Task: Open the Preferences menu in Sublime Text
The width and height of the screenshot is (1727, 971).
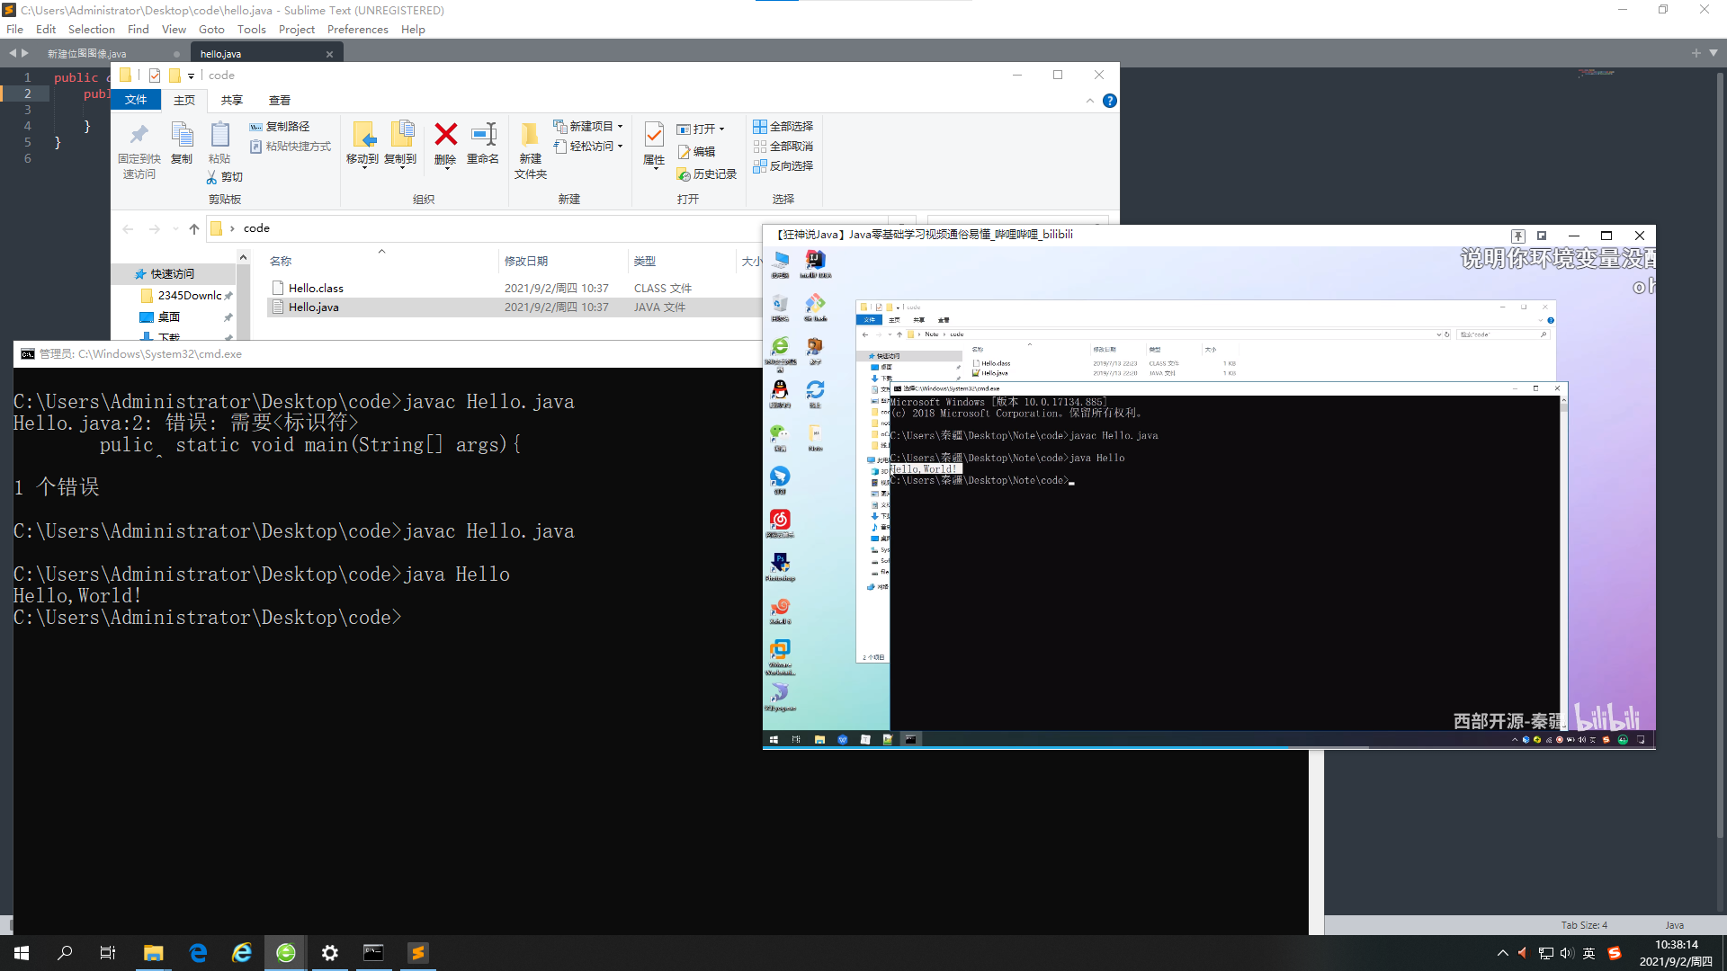Action: click(357, 30)
